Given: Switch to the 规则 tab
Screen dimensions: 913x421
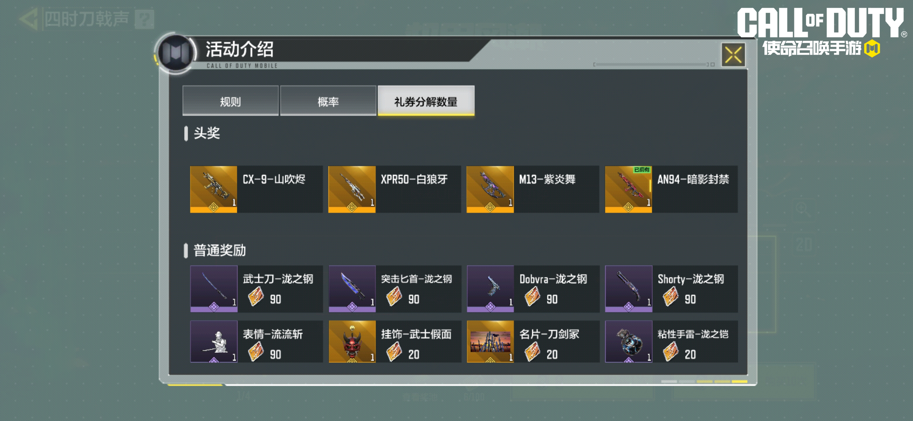Looking at the screenshot, I should tap(231, 101).
